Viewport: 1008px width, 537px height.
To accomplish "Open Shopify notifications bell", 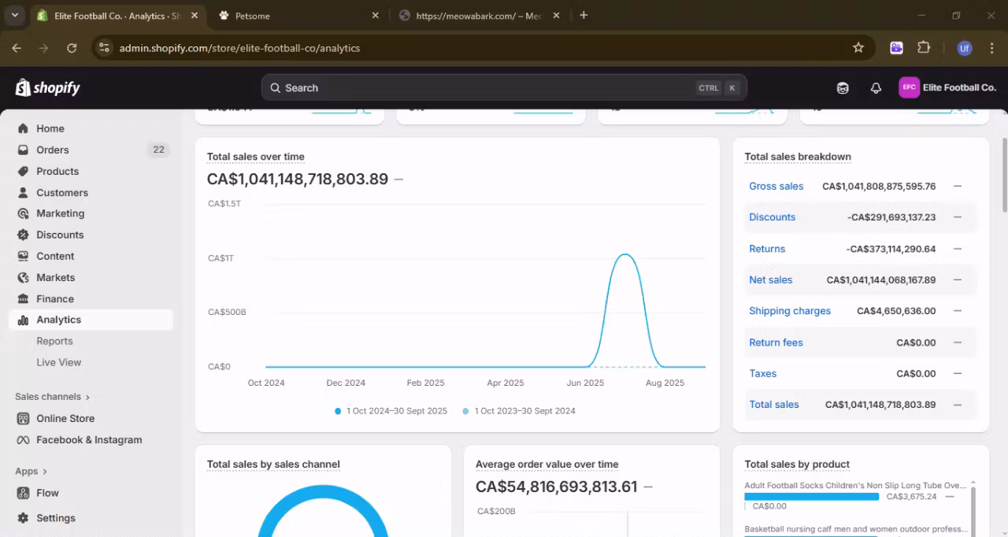I will 876,87.
